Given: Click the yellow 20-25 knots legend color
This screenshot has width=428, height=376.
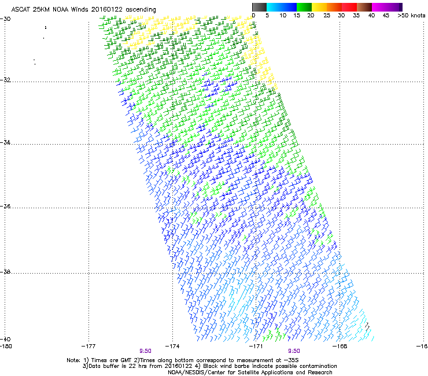Looking at the screenshot, I should click(319, 7).
